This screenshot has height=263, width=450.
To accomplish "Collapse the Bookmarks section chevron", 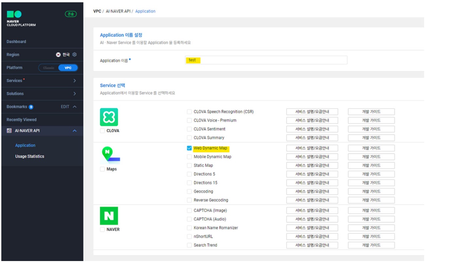I will pos(75,107).
